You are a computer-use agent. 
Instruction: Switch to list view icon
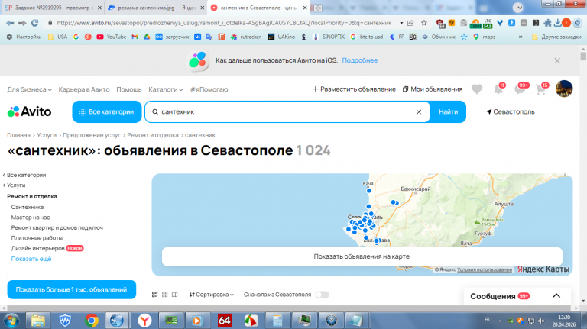point(154,295)
